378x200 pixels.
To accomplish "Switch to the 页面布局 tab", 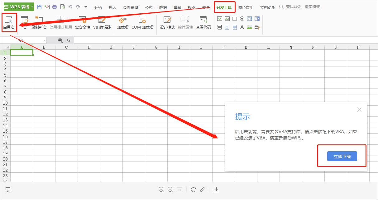I will tap(130, 7).
